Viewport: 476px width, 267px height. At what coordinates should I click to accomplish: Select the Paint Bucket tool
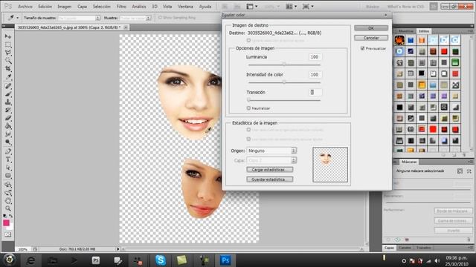tap(8, 127)
